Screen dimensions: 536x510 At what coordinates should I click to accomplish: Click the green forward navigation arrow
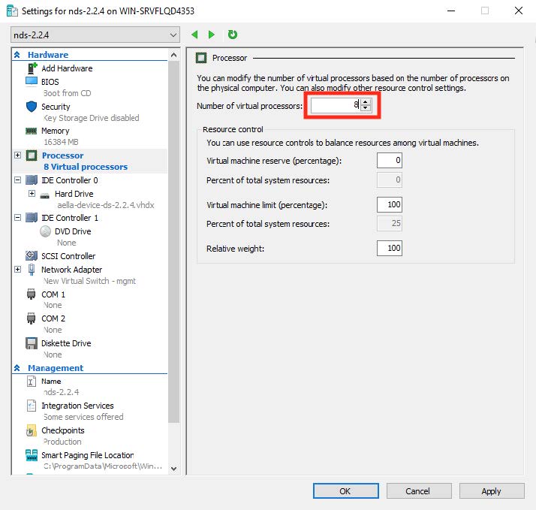[x=212, y=35]
